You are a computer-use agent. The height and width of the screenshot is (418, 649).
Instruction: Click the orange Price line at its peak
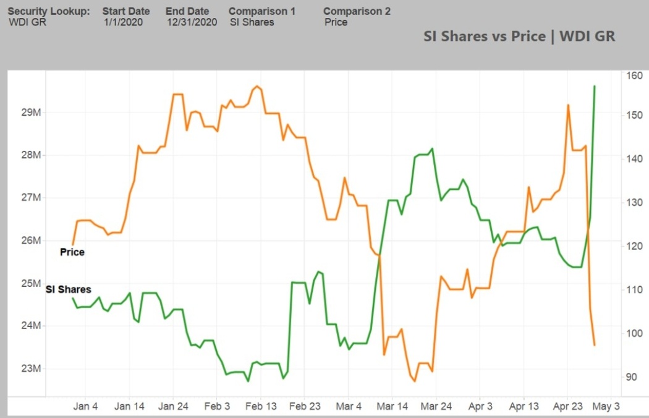point(258,88)
